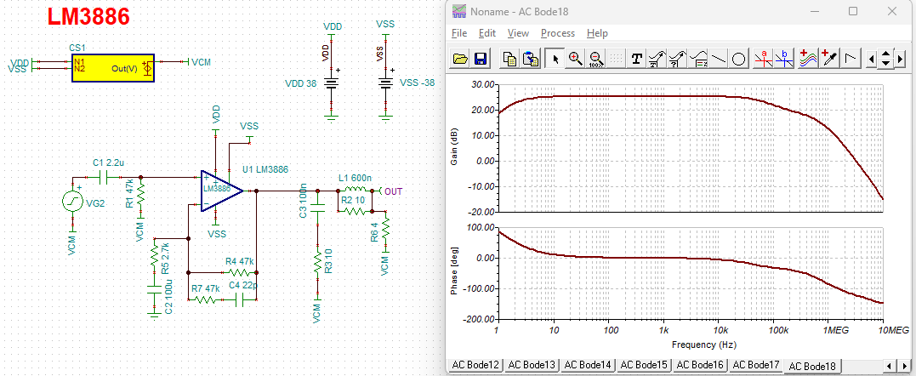916x376 pixels.
Task: Select the yellow CS1 controlled source block
Action: click(113, 68)
